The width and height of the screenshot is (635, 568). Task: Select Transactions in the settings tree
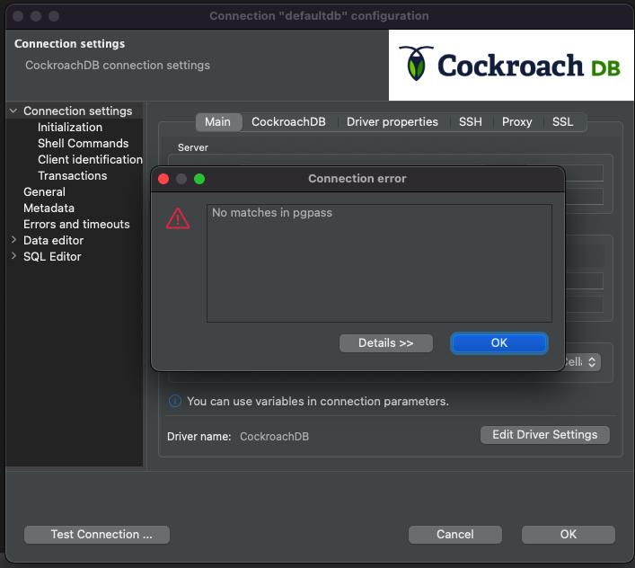(x=73, y=176)
